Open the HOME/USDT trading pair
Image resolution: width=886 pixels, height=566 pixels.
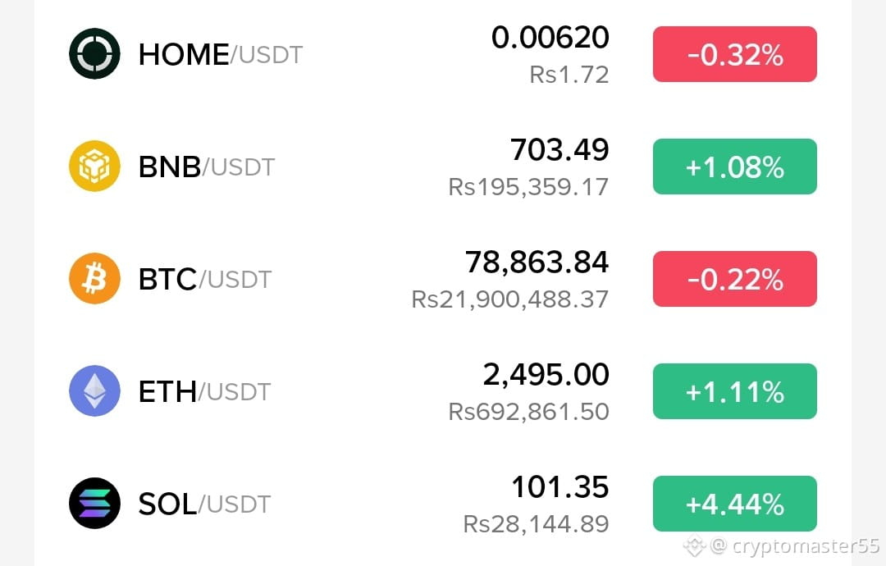[221, 55]
